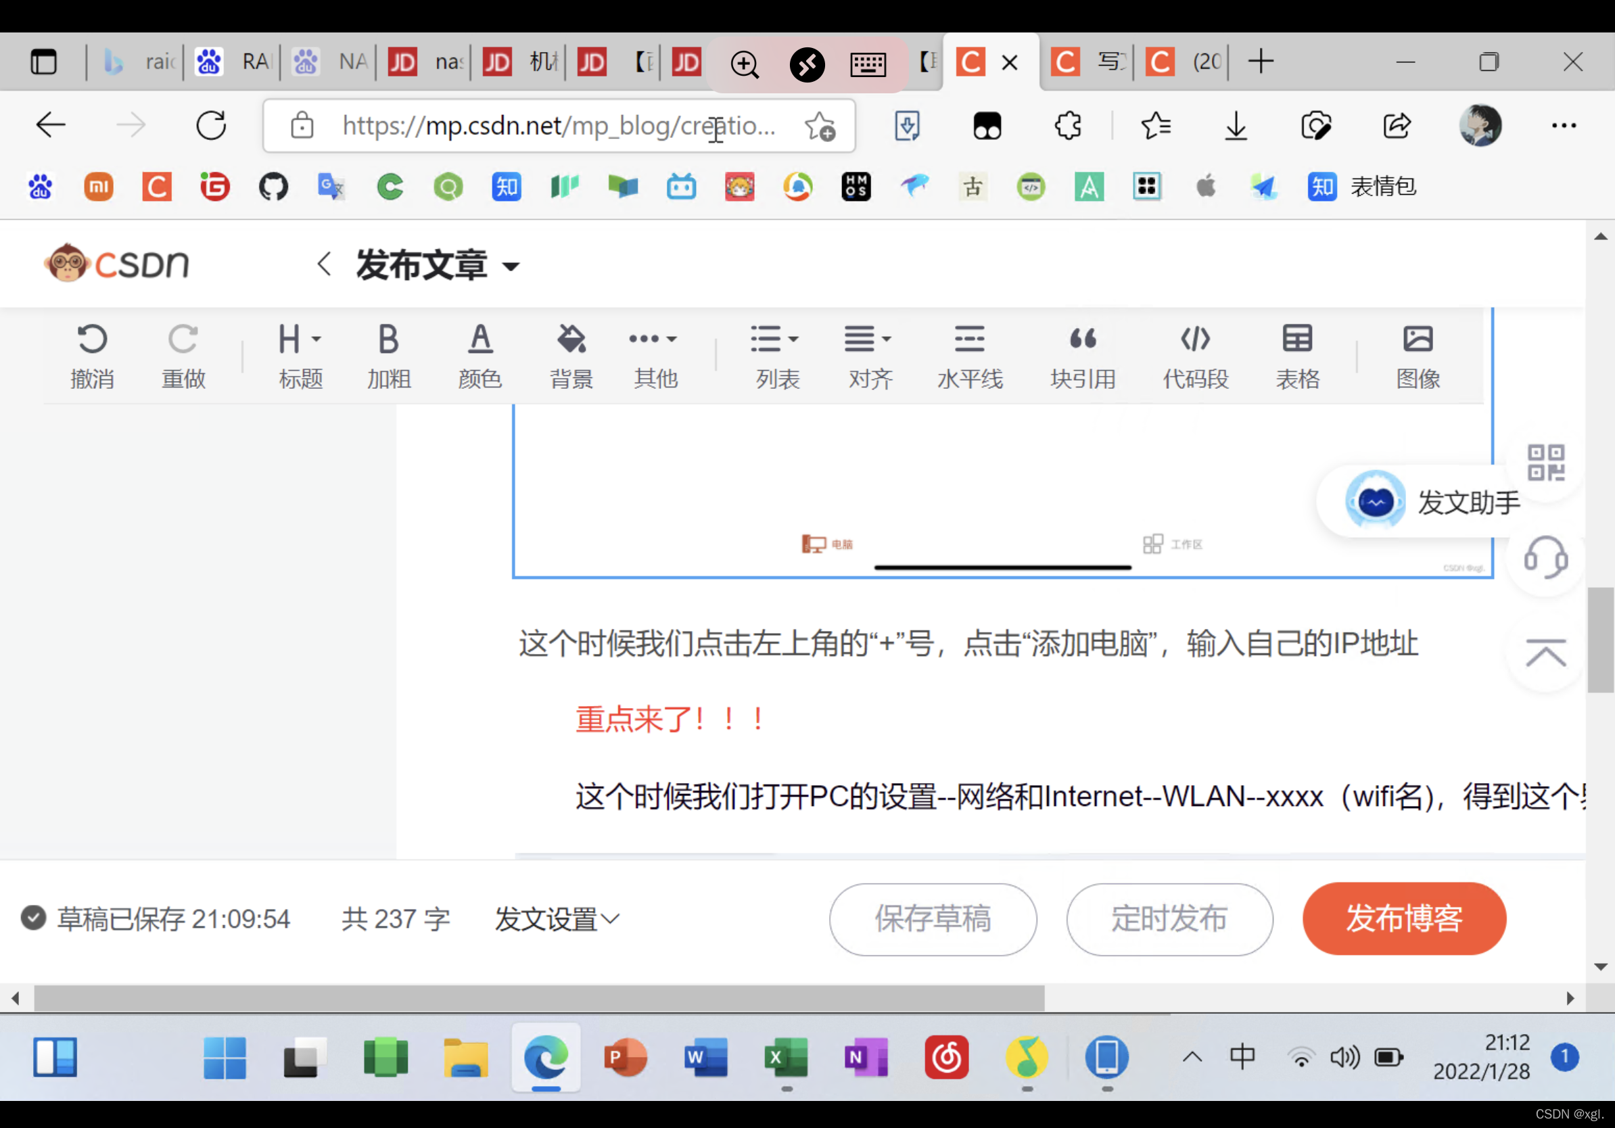The width and height of the screenshot is (1615, 1128).
Task: Switch to the 写文章 browser tab
Action: click(1089, 62)
